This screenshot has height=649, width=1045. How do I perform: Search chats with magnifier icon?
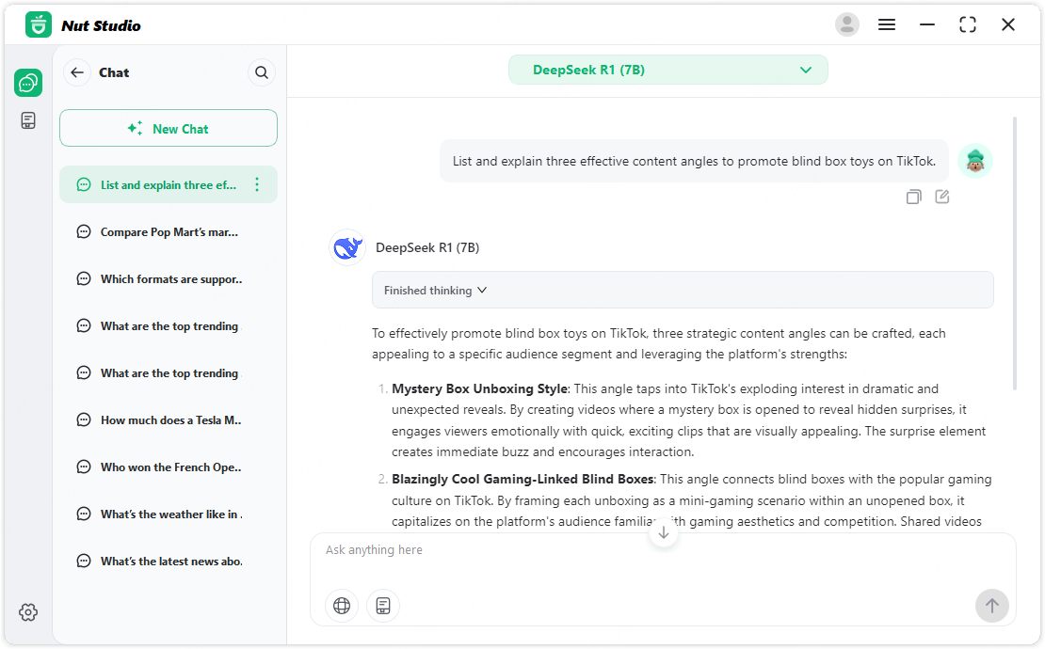click(x=262, y=72)
